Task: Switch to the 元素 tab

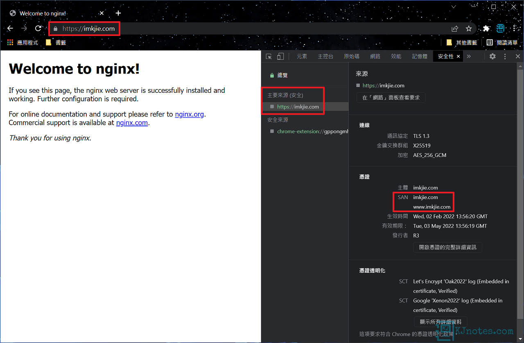Action: (302, 56)
